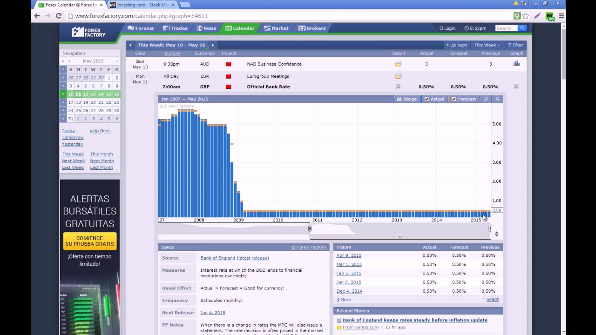Reload the page in Chrome
The height and width of the screenshot is (335, 596).
[x=59, y=15]
